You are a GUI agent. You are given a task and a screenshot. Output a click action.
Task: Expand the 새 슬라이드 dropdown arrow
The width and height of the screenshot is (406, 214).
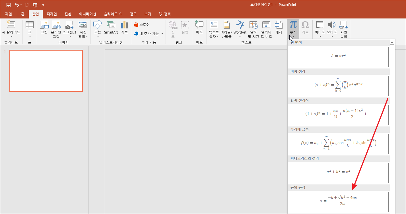coord(12,36)
